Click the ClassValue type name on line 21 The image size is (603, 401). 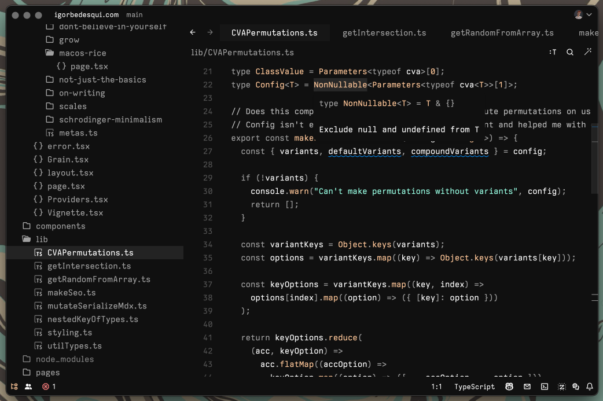coord(280,72)
